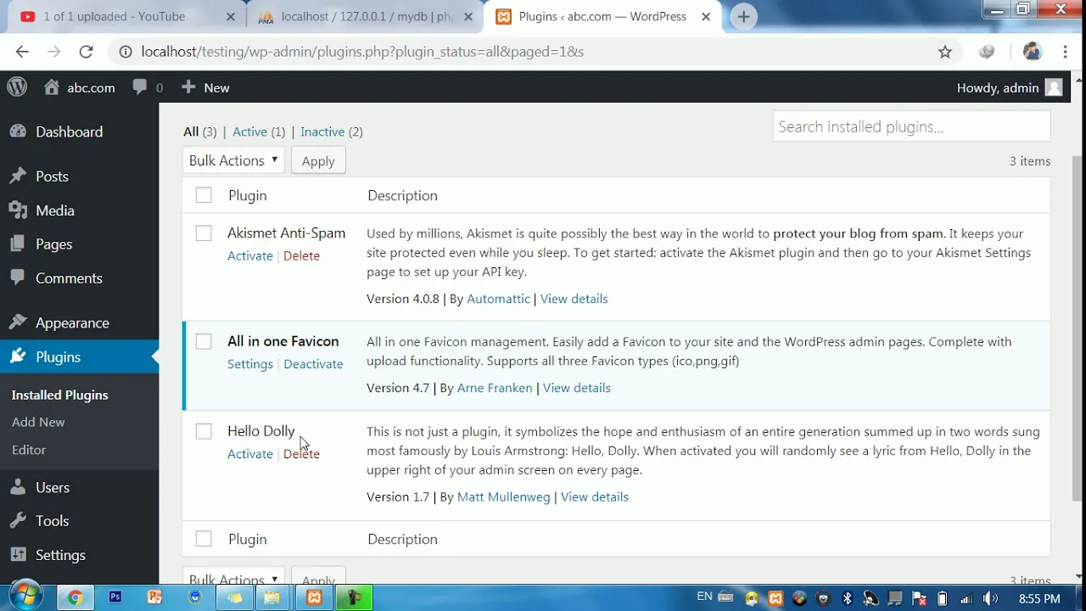Open the WordPress logo menu in admin bar
Screen dimensions: 1086x611
click(17, 87)
